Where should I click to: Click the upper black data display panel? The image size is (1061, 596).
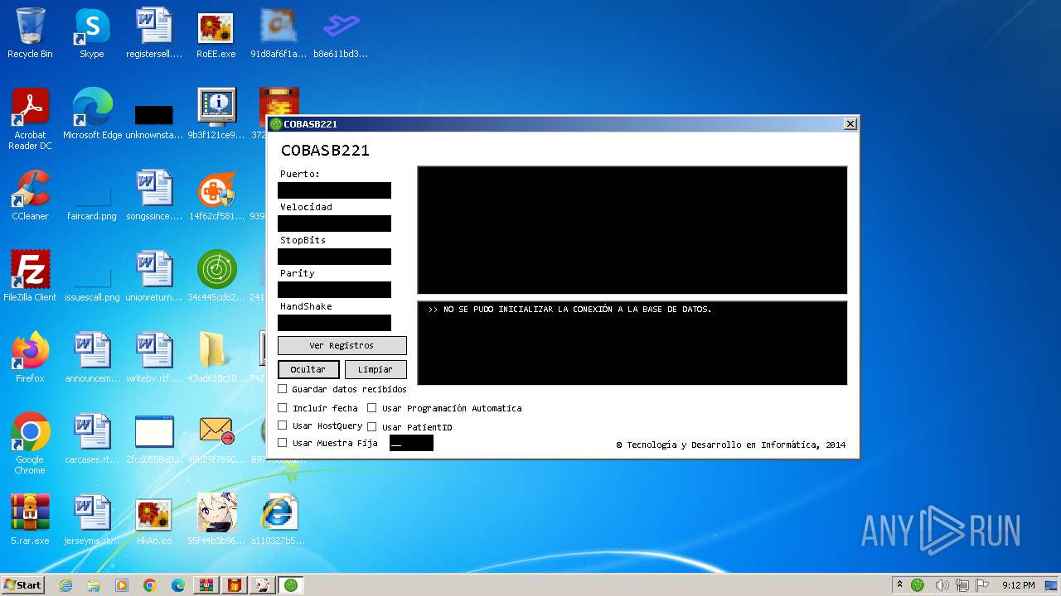point(632,230)
